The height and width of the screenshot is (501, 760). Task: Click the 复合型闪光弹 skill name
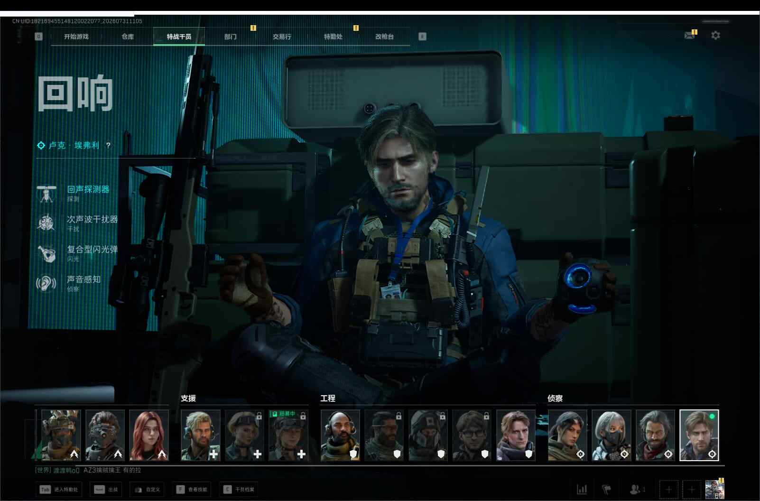tap(92, 249)
